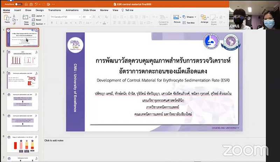This screenshot has width=280, height=162.
Task: Switch to the Home ribbon tab
Action: 6,10
